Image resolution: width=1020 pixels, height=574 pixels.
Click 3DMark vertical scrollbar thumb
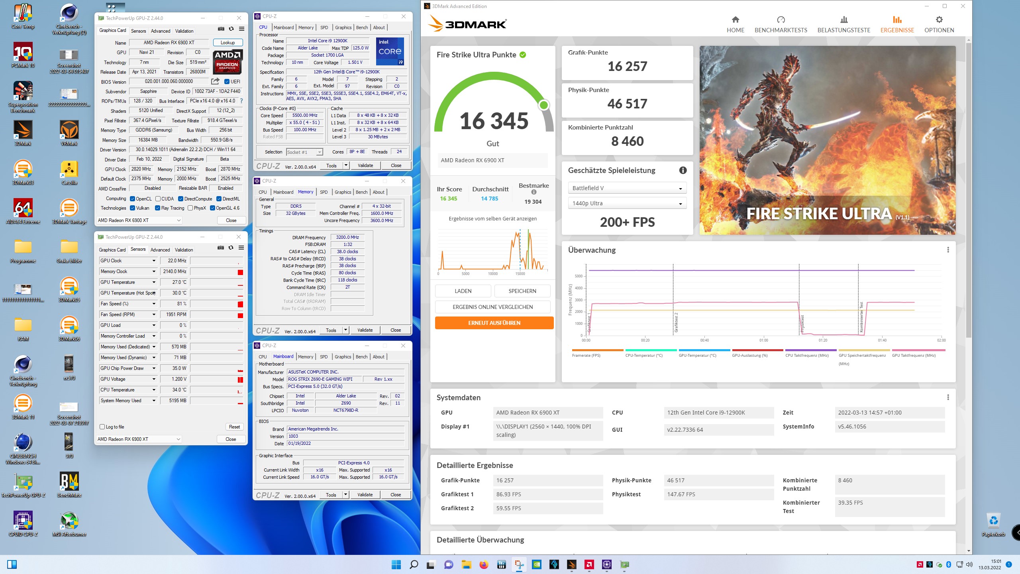[x=969, y=191]
